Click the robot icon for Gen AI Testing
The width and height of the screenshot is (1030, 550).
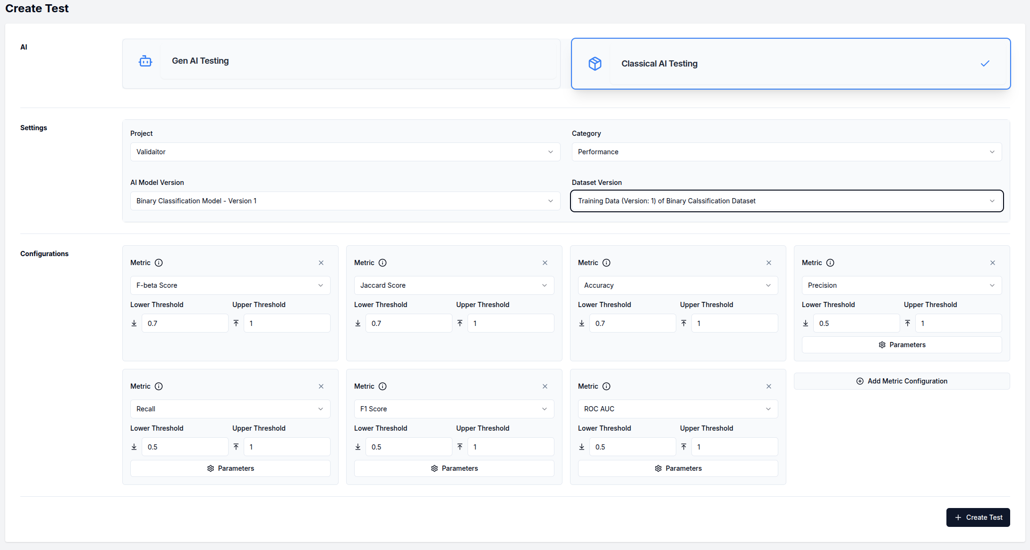pyautogui.click(x=145, y=61)
